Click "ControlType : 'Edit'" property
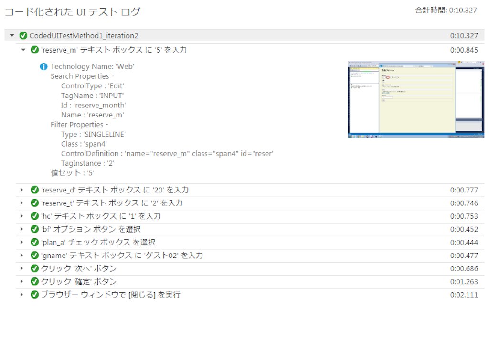 [x=92, y=86]
